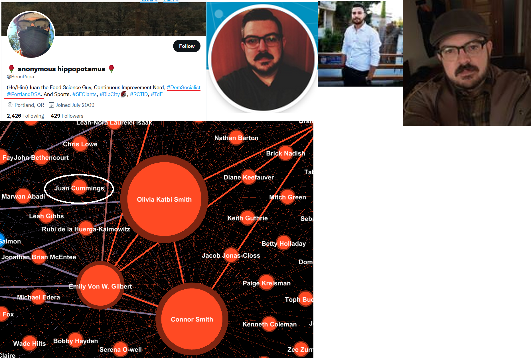Select the Diane Keefauver node
This screenshot has height=358, width=531.
click(248, 177)
